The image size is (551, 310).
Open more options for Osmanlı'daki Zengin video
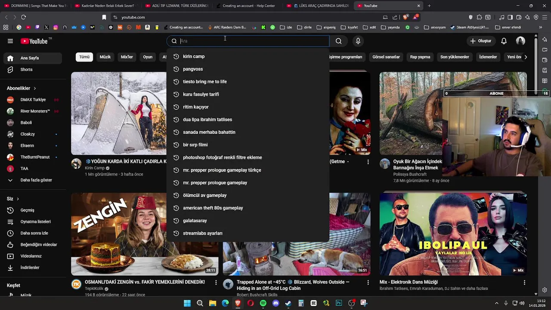coord(216,282)
